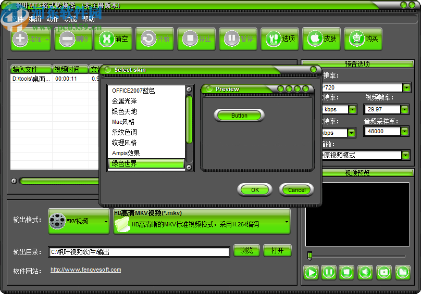Expand the audio bitrate kbps dropdown
This screenshot has height=294, width=421.
[351, 133]
